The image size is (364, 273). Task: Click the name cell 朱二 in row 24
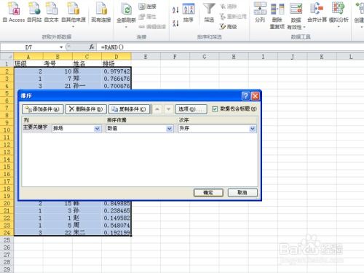point(87,232)
